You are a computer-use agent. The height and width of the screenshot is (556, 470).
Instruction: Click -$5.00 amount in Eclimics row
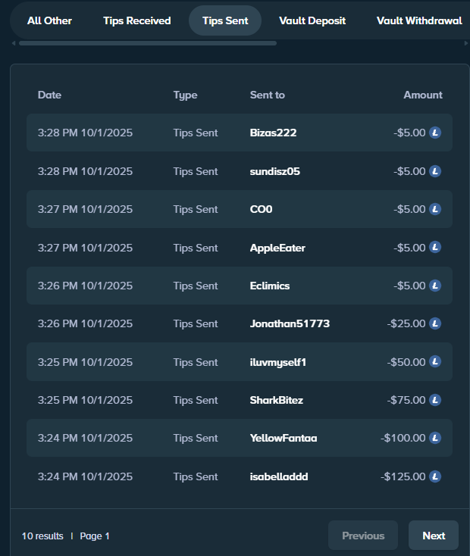click(409, 286)
